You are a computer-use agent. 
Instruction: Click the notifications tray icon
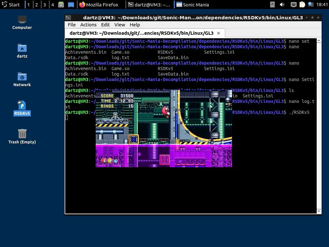click(311, 5)
